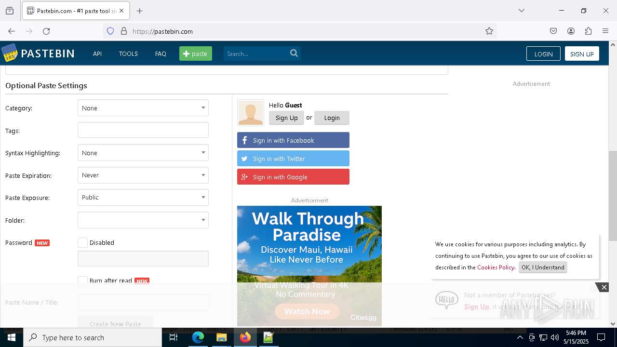Go back with browser back arrow
The image size is (617, 347).
coord(12,31)
